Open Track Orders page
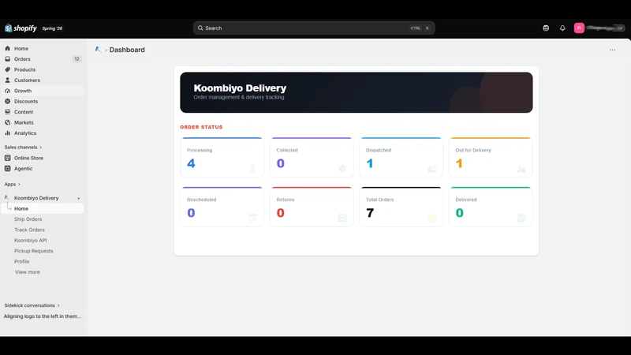This screenshot has width=631, height=355. (29, 230)
